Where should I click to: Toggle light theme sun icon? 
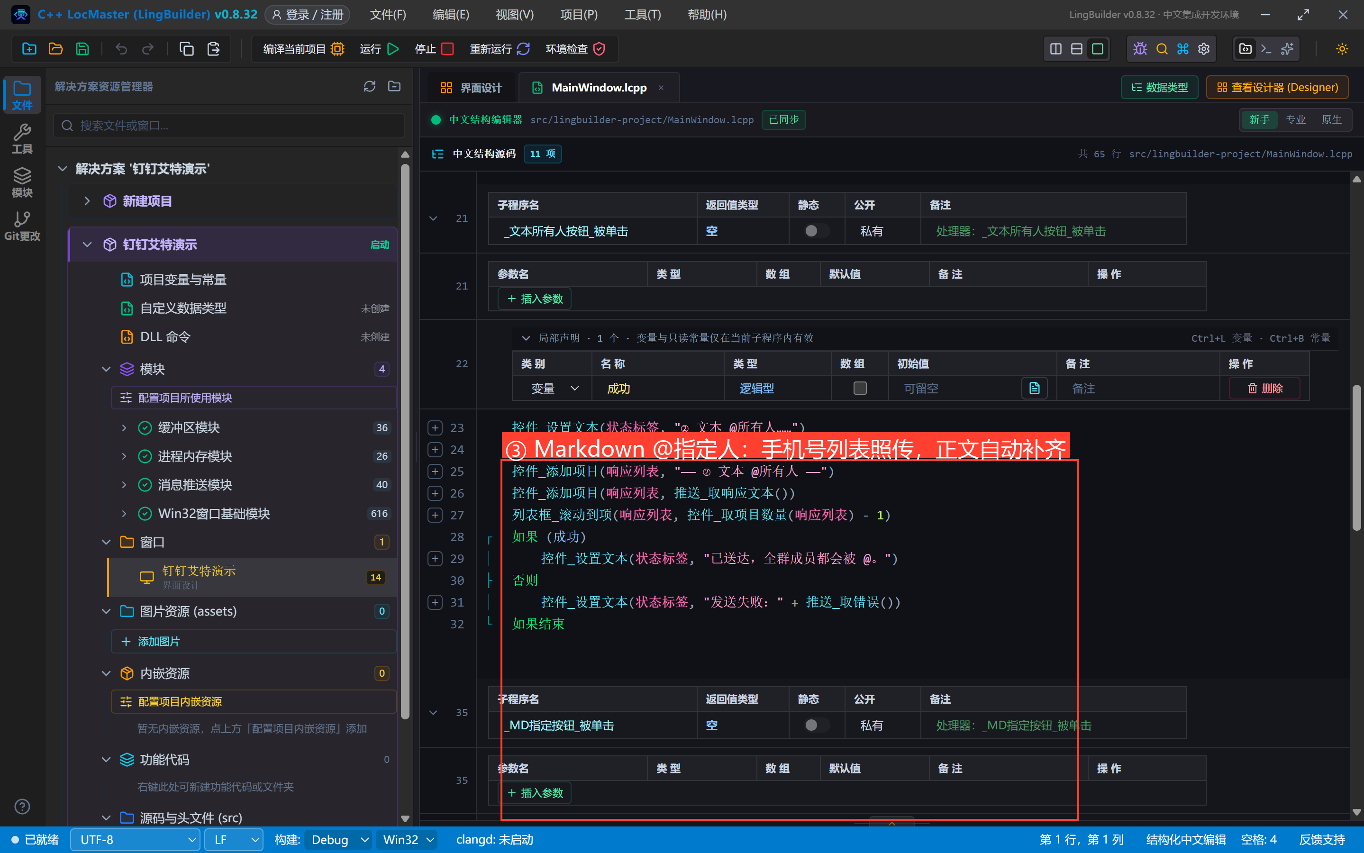[x=1342, y=49]
